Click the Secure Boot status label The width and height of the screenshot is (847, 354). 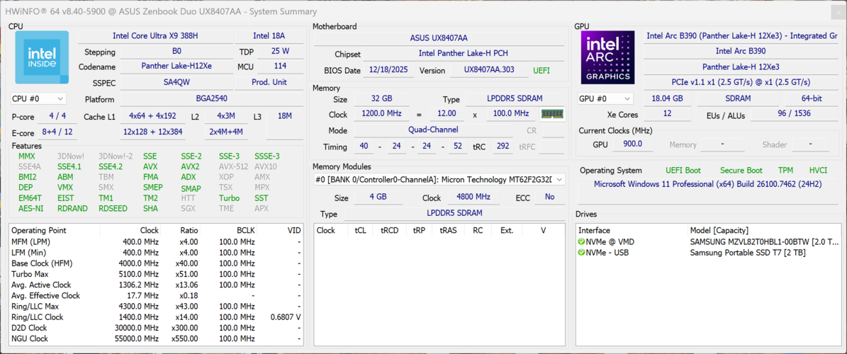741,171
